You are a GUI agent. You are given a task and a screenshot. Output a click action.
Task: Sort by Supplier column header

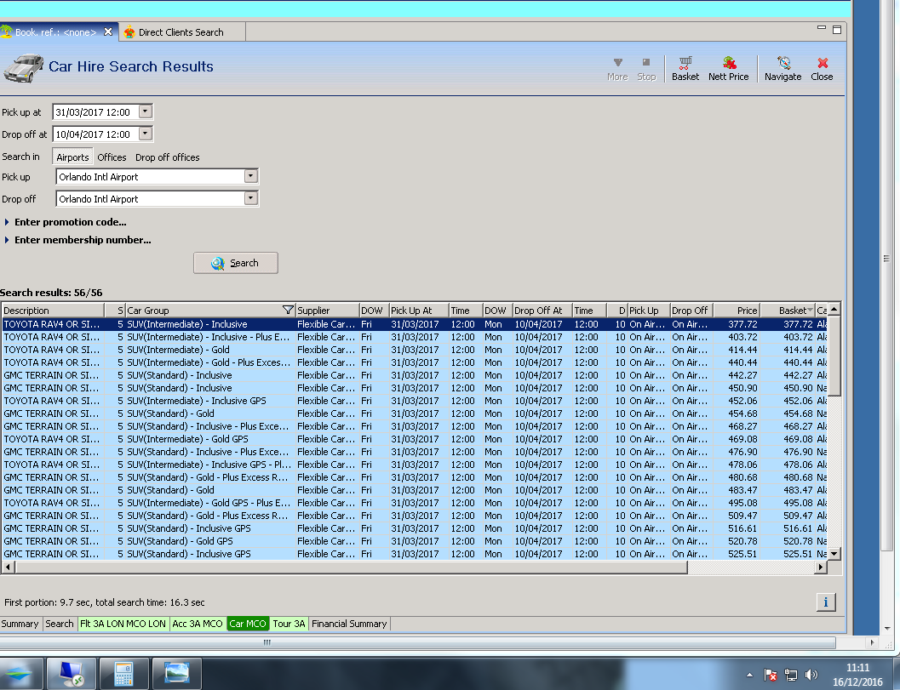click(x=327, y=311)
